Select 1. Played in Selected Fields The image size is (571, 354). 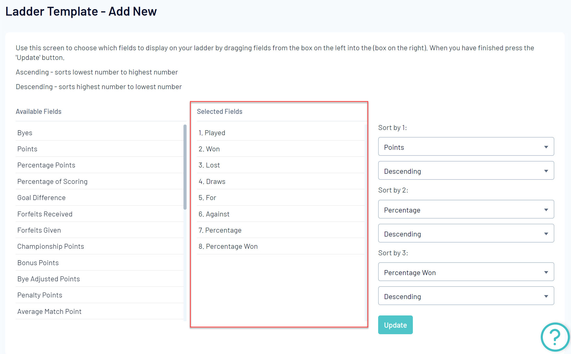[281, 133]
